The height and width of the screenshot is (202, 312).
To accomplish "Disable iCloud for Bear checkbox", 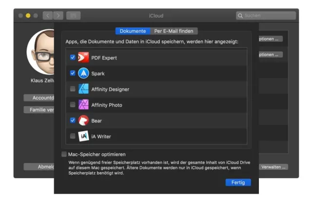I will pyautogui.click(x=73, y=120).
